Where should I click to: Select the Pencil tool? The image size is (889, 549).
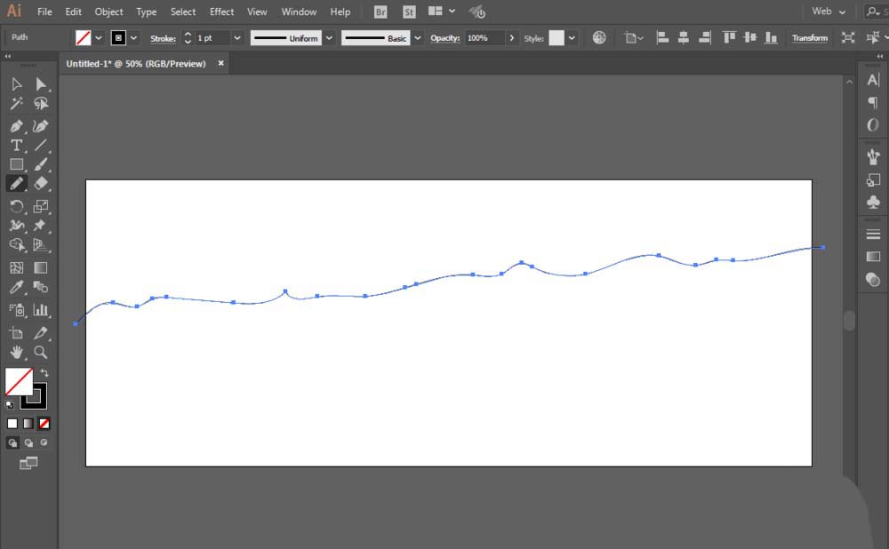[x=16, y=184]
